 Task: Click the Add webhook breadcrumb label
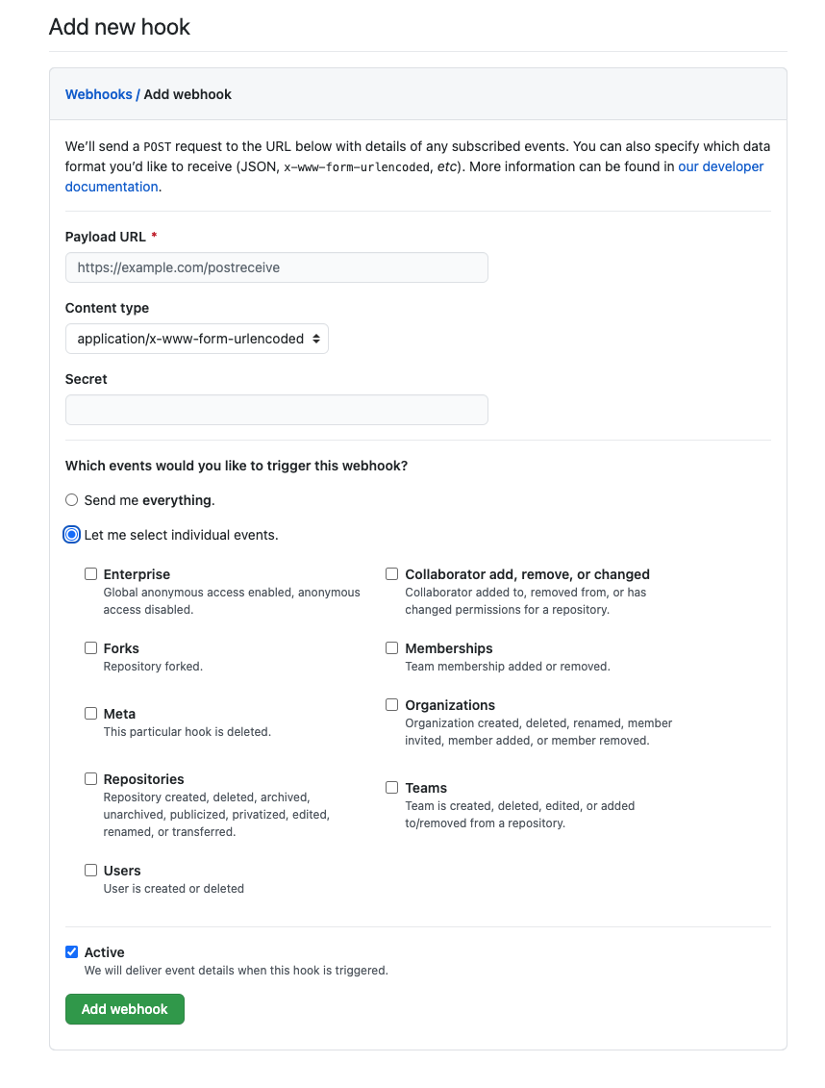coord(187,94)
